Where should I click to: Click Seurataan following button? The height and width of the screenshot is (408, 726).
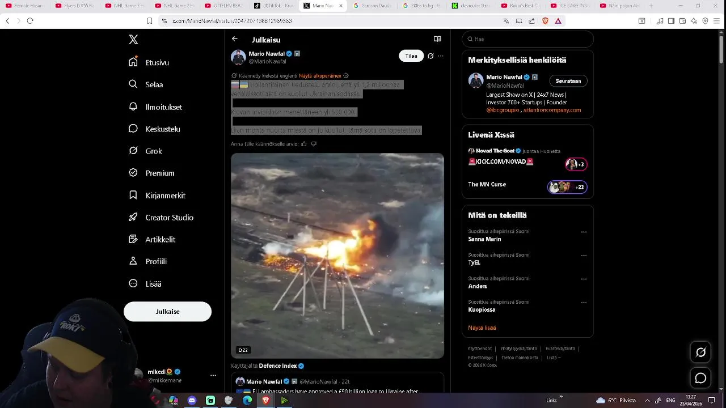point(568,81)
